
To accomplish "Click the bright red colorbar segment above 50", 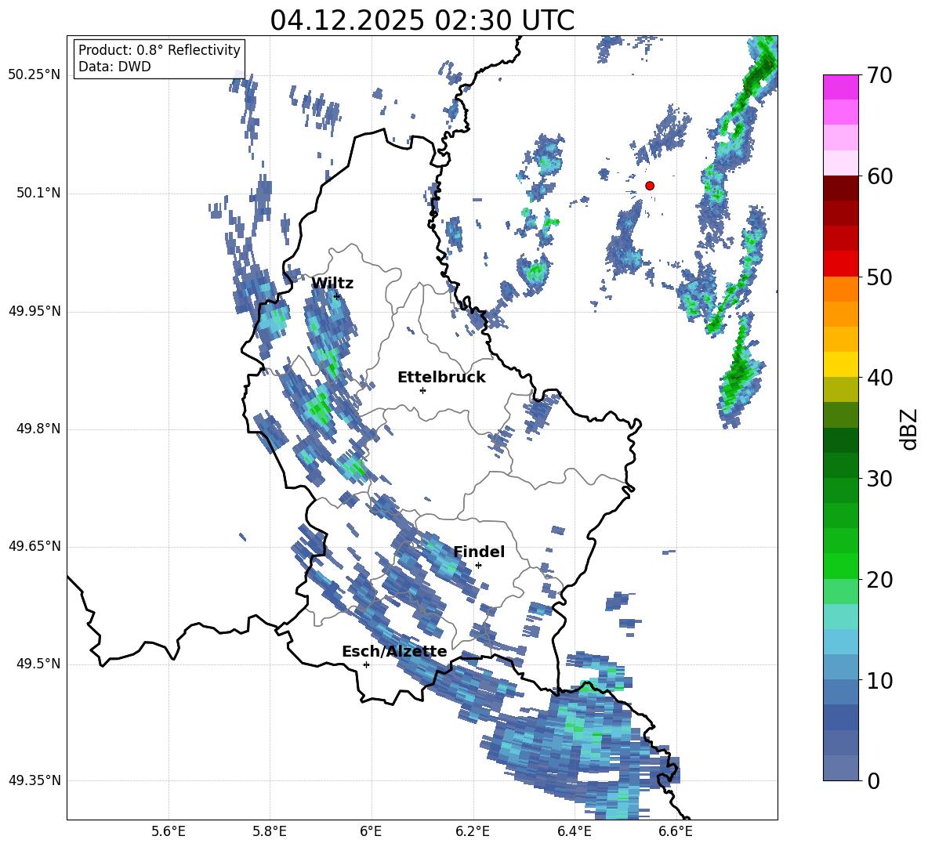I will (841, 264).
